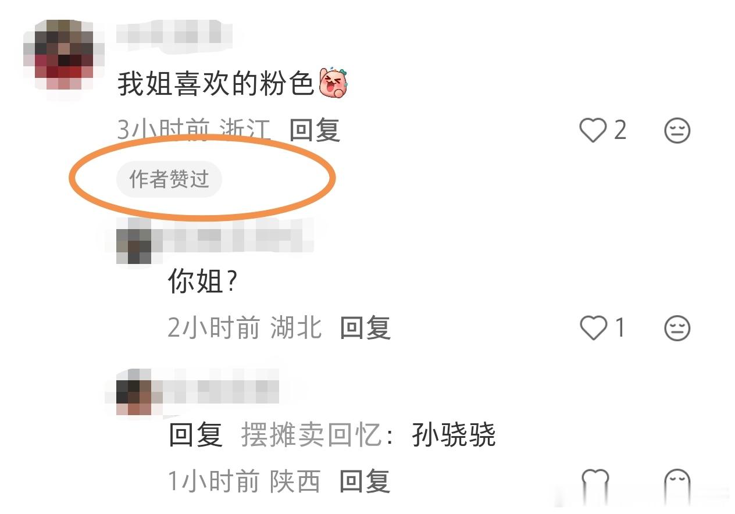Screen dimensions: 735x514
Task: Open the avatar of the 你姐? replier
Action: click(x=134, y=241)
